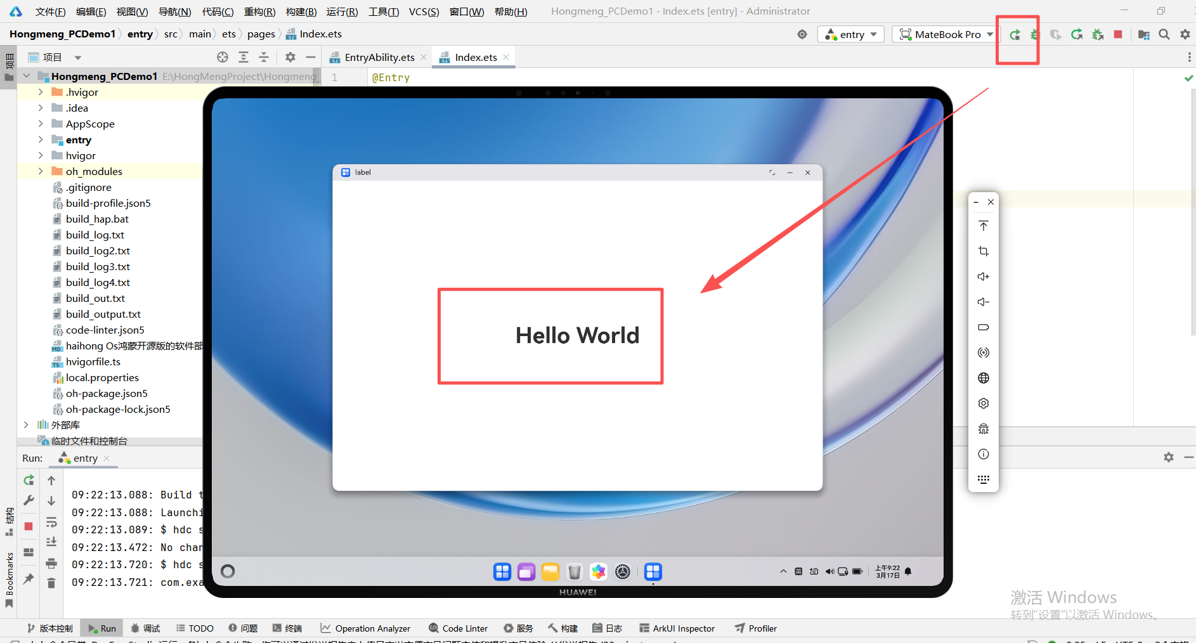Attach the debugger to a running process
The width and height of the screenshot is (1196, 643).
(x=1098, y=35)
